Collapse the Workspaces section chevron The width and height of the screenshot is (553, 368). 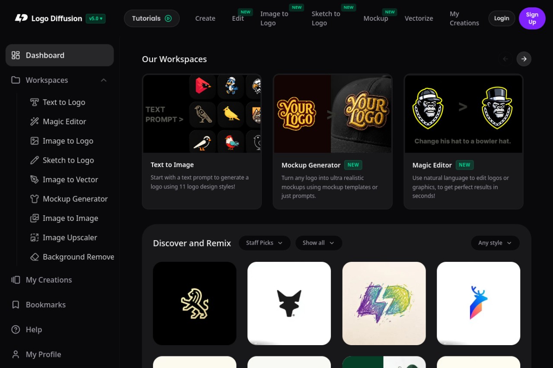pyautogui.click(x=104, y=80)
